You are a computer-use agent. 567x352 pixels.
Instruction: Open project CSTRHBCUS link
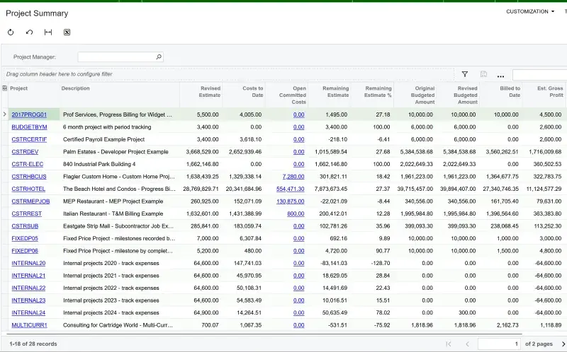click(29, 177)
